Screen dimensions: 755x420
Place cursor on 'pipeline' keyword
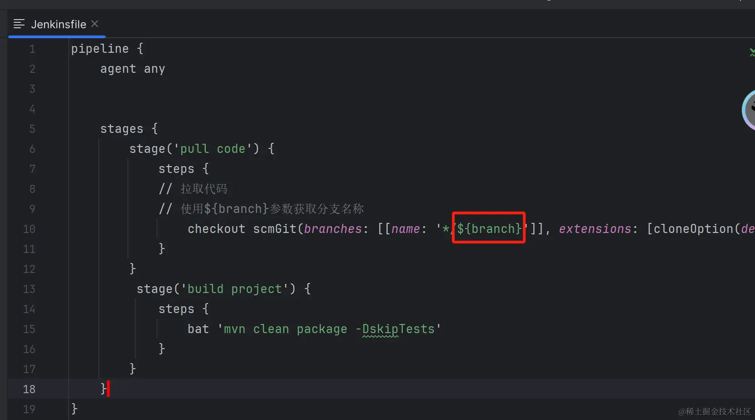[x=100, y=49]
